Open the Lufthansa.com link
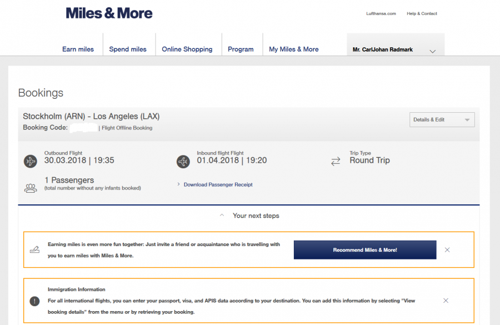This screenshot has width=500, height=325. 381,14
